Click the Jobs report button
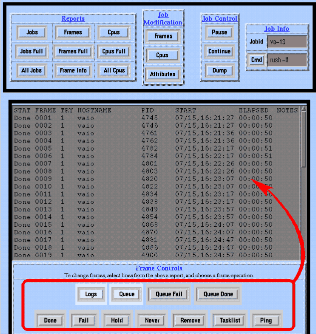Viewport: 316px width, 334px height. click(31, 32)
